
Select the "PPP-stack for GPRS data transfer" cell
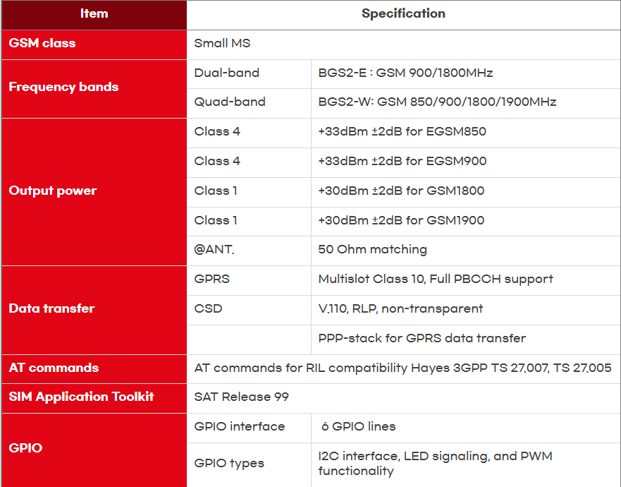tap(422, 338)
